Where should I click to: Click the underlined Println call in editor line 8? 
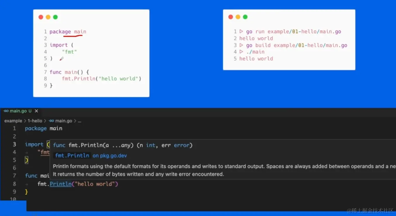pyautogui.click(x=61, y=184)
